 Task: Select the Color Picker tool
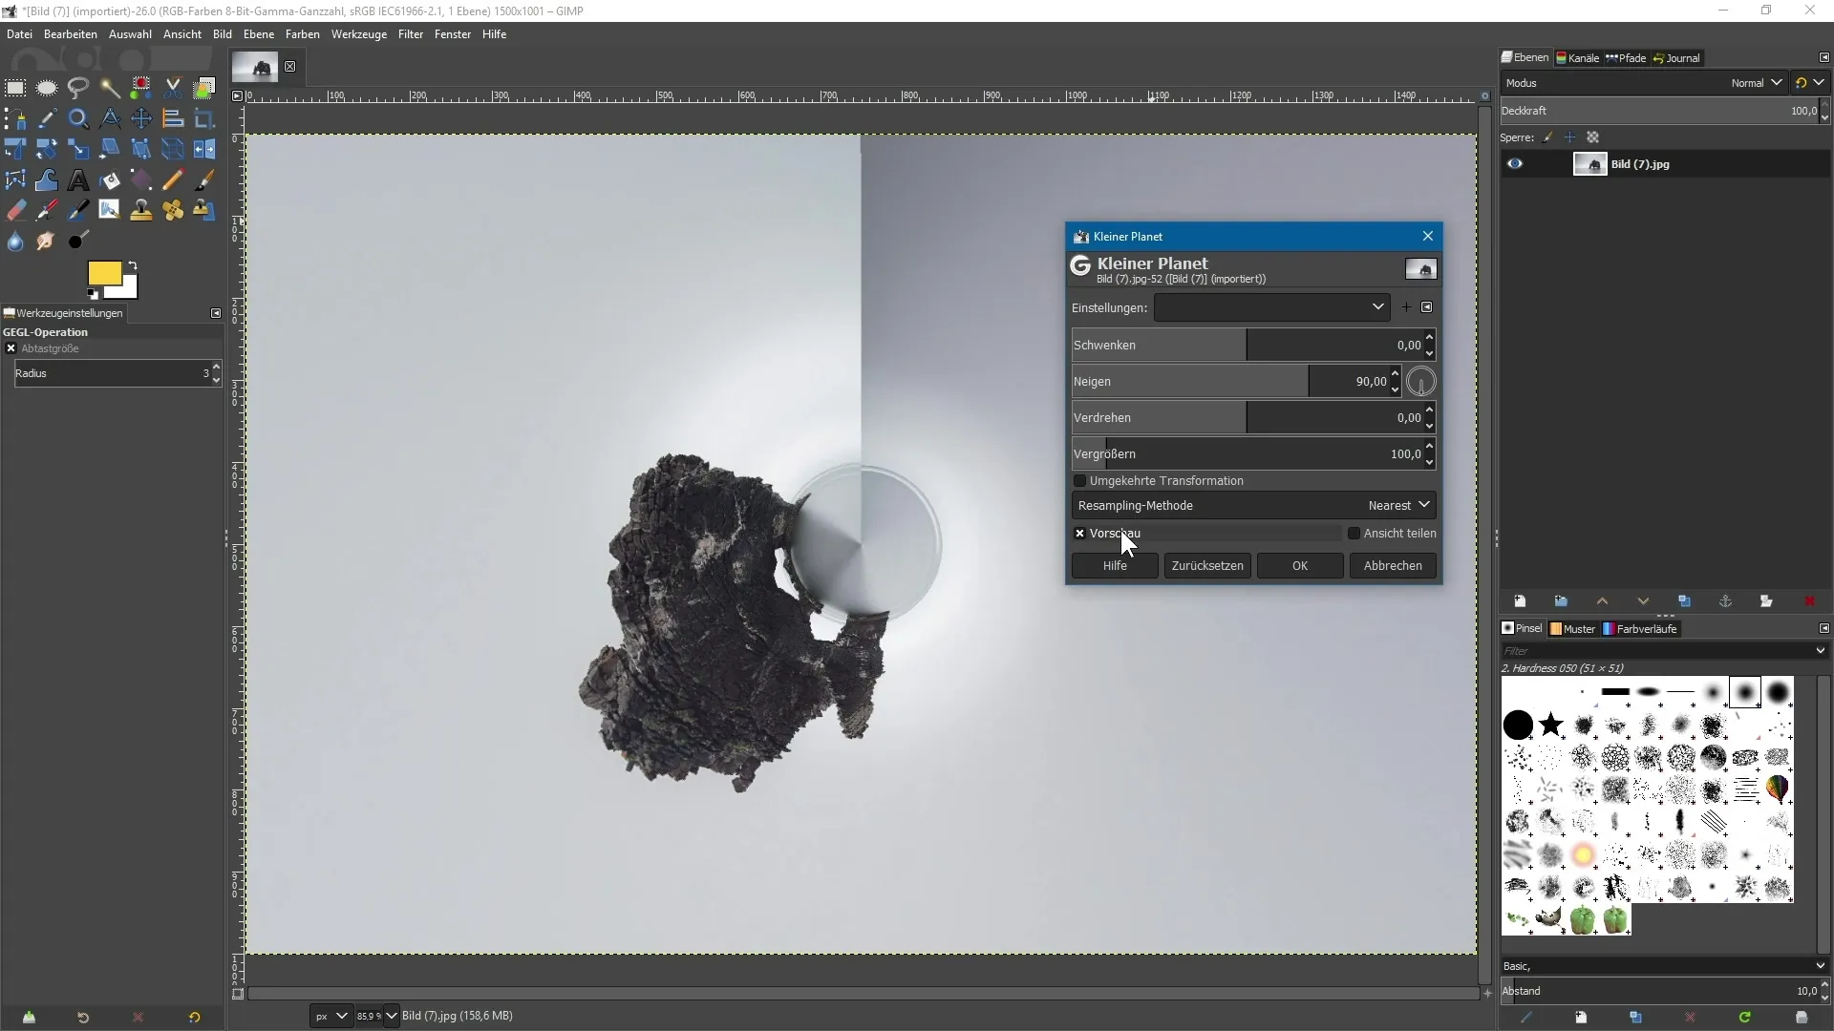click(47, 118)
